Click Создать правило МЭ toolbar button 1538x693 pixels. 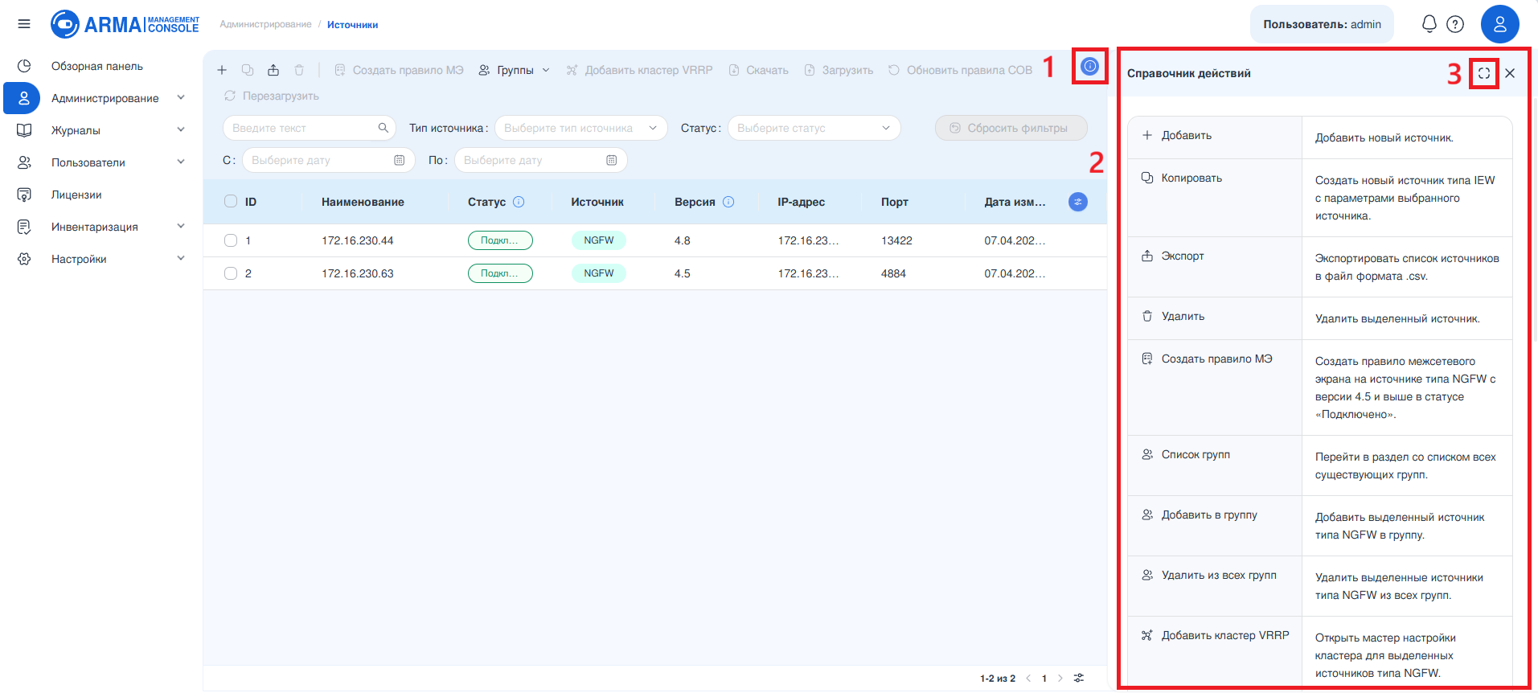click(399, 70)
